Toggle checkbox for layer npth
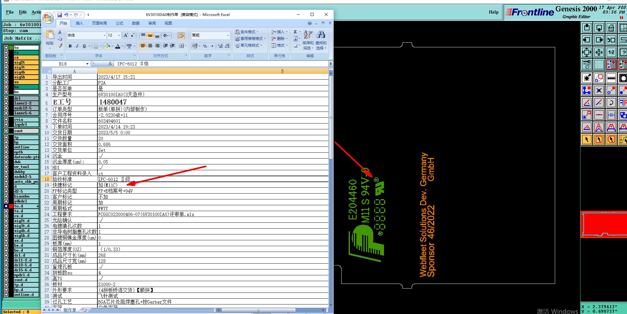The height and width of the screenshot is (314, 627). click(x=6, y=152)
